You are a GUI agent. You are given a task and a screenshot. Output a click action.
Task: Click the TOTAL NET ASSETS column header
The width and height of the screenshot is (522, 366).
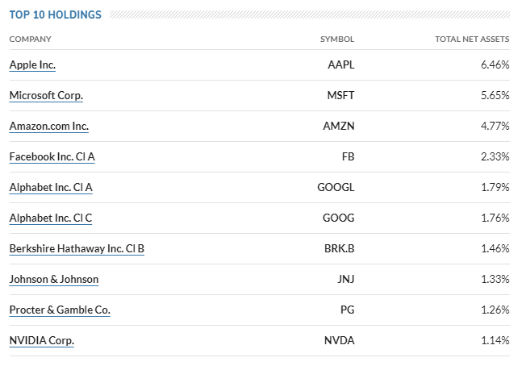tap(472, 40)
